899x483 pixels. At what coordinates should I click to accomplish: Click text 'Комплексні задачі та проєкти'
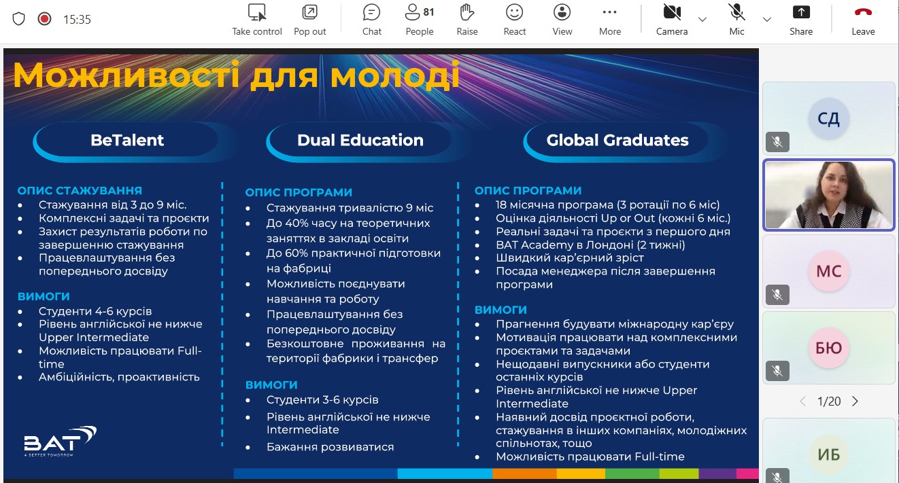pos(124,218)
